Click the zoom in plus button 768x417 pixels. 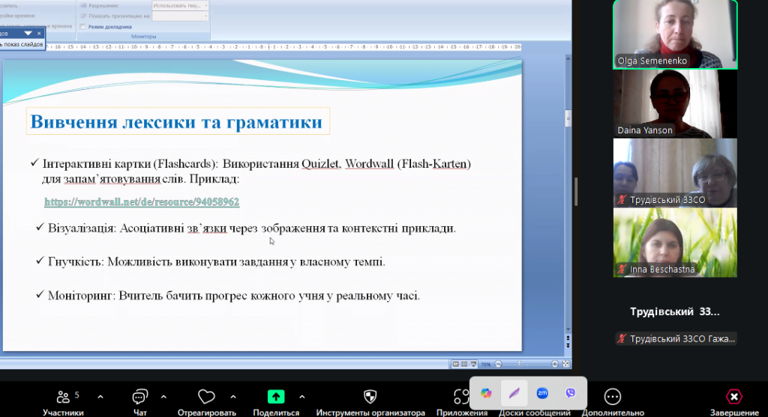[x=554, y=364]
